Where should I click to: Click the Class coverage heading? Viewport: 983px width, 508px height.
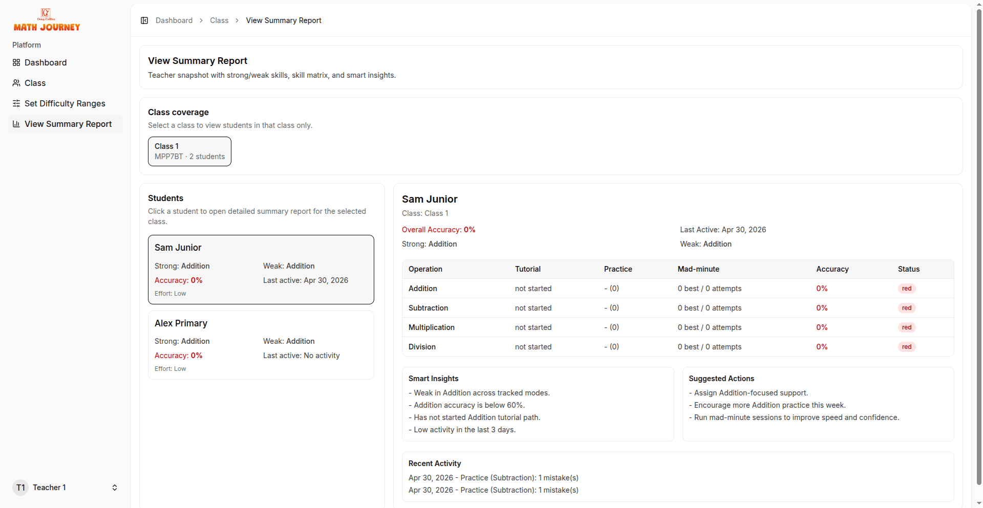(x=178, y=112)
